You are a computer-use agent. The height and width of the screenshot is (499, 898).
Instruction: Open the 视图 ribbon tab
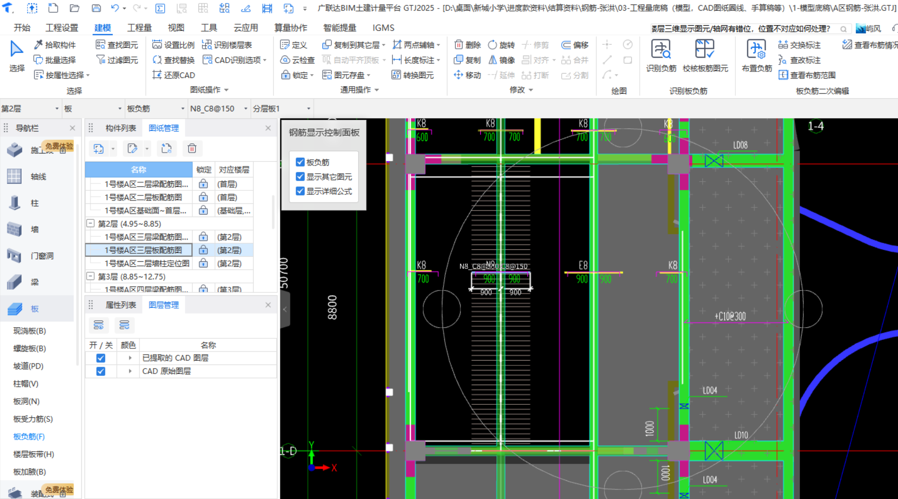176,28
